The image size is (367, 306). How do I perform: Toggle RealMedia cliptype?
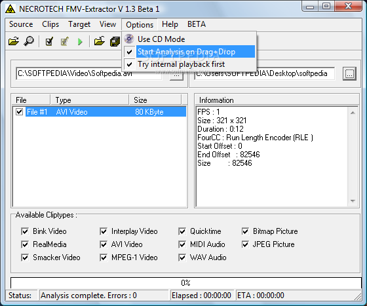coord(25,244)
